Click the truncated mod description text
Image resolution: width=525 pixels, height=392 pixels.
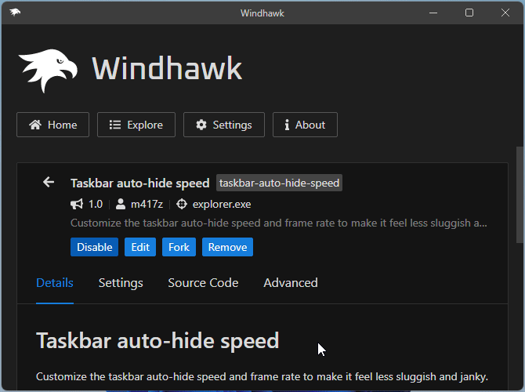pos(279,223)
